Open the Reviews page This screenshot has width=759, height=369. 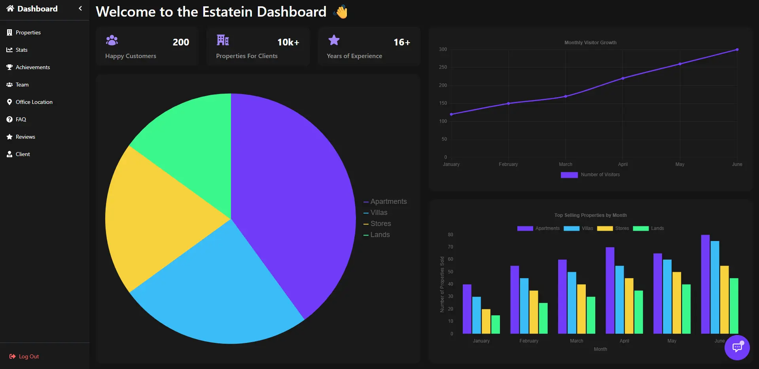click(25, 137)
